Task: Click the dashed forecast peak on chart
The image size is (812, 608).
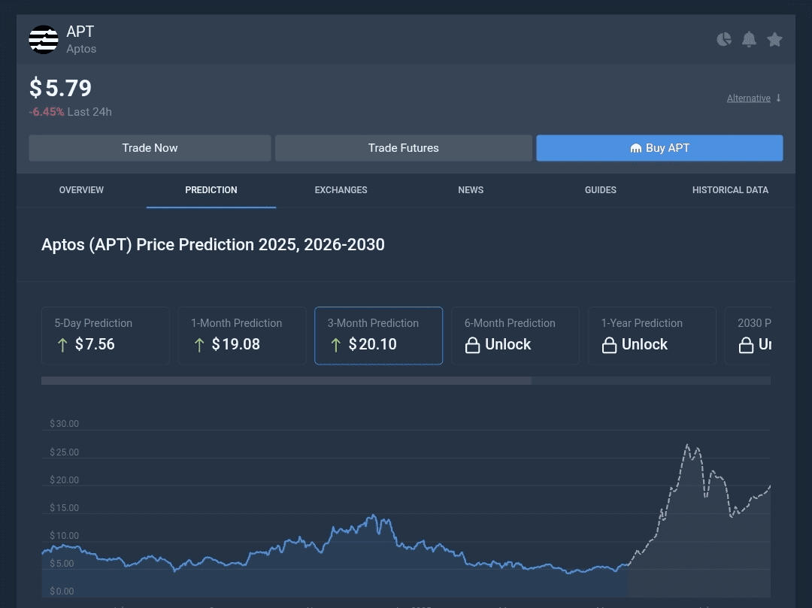Action: 688,446
